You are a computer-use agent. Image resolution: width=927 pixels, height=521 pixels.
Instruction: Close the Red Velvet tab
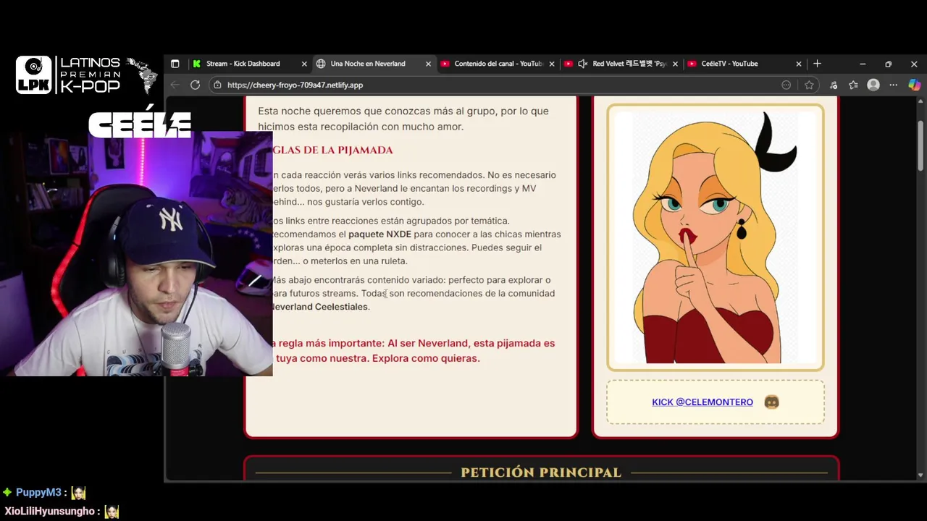coord(675,64)
